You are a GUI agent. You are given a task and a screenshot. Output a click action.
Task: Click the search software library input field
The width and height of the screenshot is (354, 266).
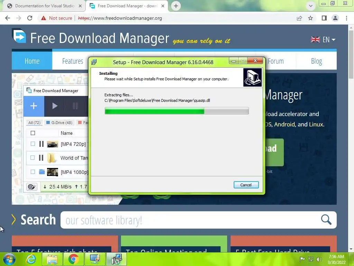click(x=190, y=220)
